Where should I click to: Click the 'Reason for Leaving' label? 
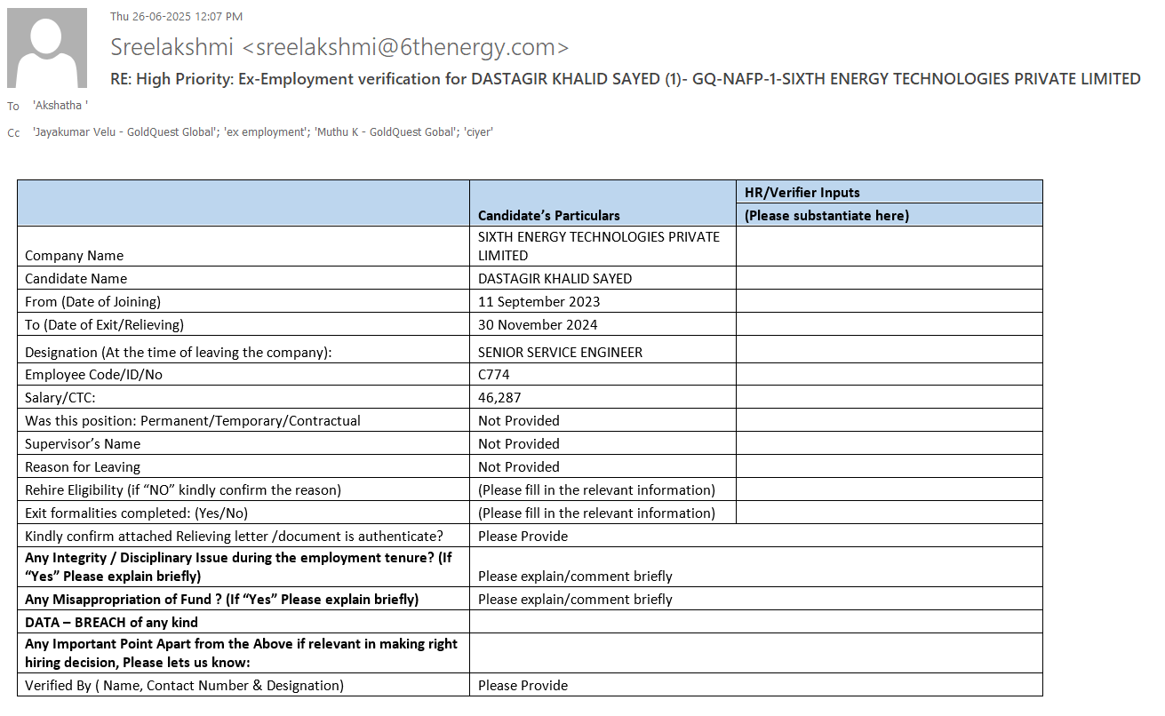point(83,467)
